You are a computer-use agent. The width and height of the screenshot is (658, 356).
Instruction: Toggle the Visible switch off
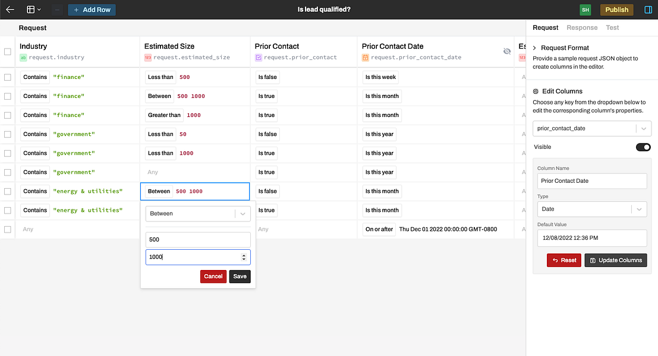tap(643, 147)
